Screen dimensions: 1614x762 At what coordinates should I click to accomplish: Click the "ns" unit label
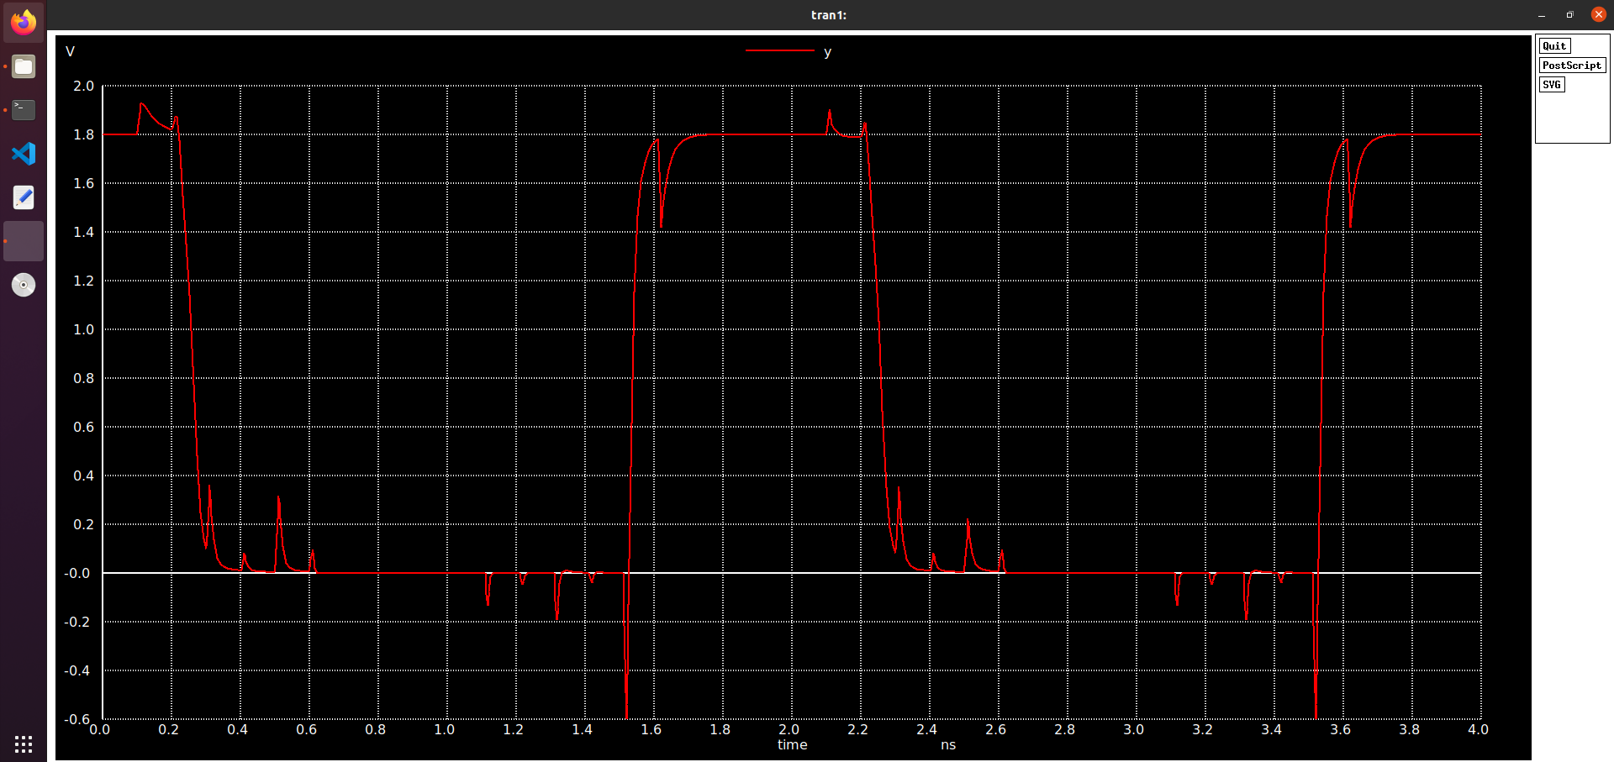click(948, 744)
